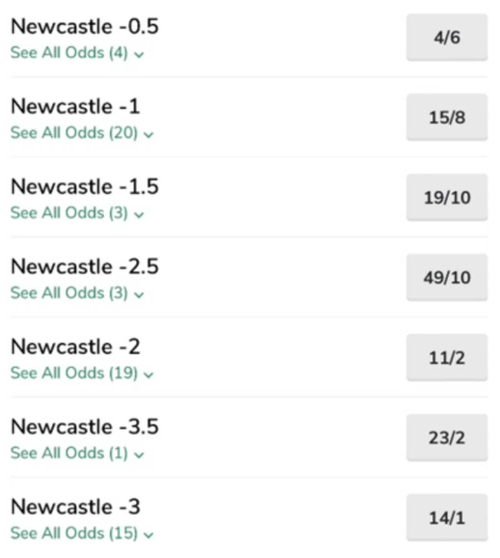Viewport: 500px width, 558px height.
Task: Select the Newcastle -3 handicap label
Action: 75,507
